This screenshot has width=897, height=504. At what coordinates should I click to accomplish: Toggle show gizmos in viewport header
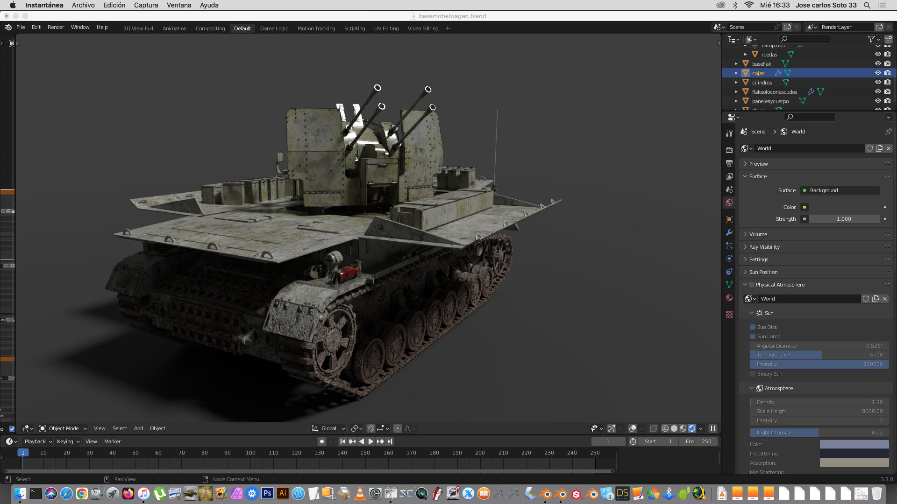[611, 428]
